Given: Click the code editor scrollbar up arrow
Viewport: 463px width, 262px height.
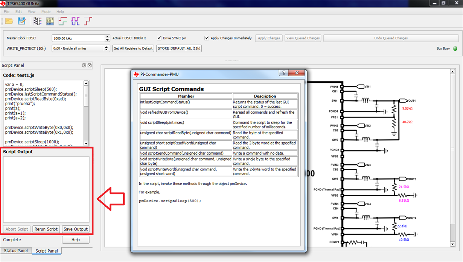Looking at the screenshot, I should point(86,83).
